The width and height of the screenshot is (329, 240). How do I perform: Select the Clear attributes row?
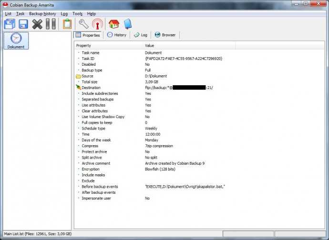pyautogui.click(x=199, y=111)
